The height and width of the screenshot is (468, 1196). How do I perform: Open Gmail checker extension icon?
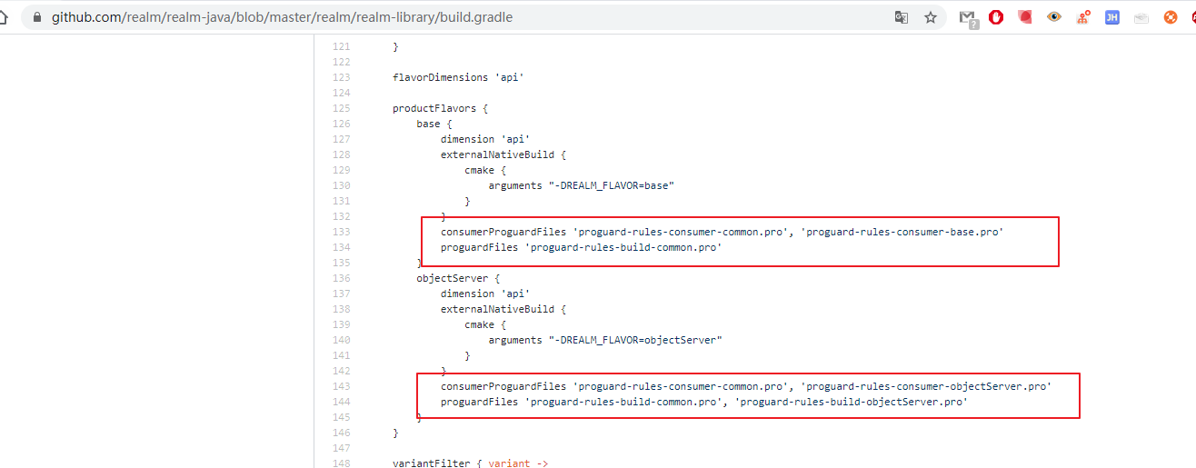(969, 17)
